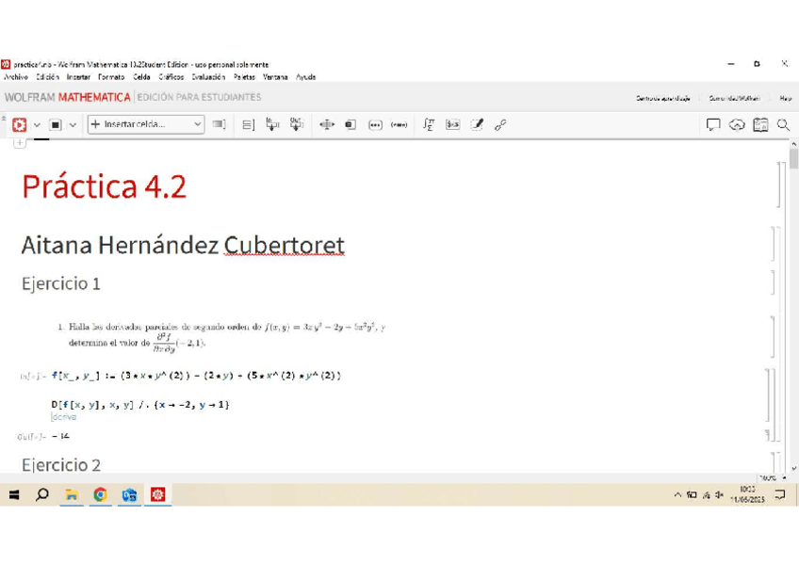
Task: Open the math typesetting integral-sigma icon
Action: [x=429, y=124]
